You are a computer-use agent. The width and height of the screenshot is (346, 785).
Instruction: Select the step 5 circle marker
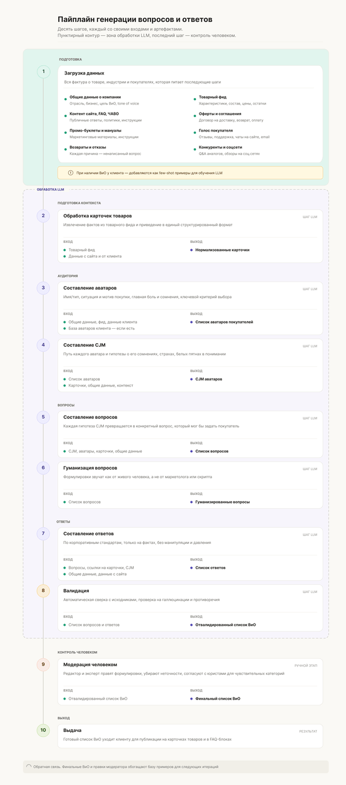tap(43, 417)
